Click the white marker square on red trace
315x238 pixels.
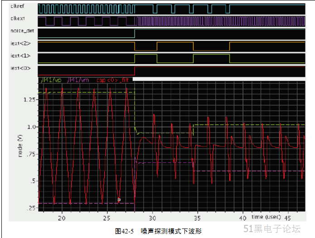click(x=119, y=200)
